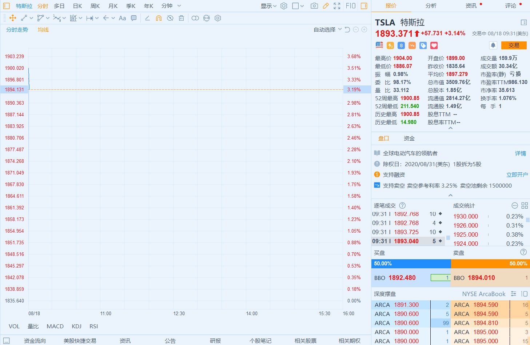Open the 美股快捷交易 bottom tab
Screen dimensions: 530x345
coord(80,341)
